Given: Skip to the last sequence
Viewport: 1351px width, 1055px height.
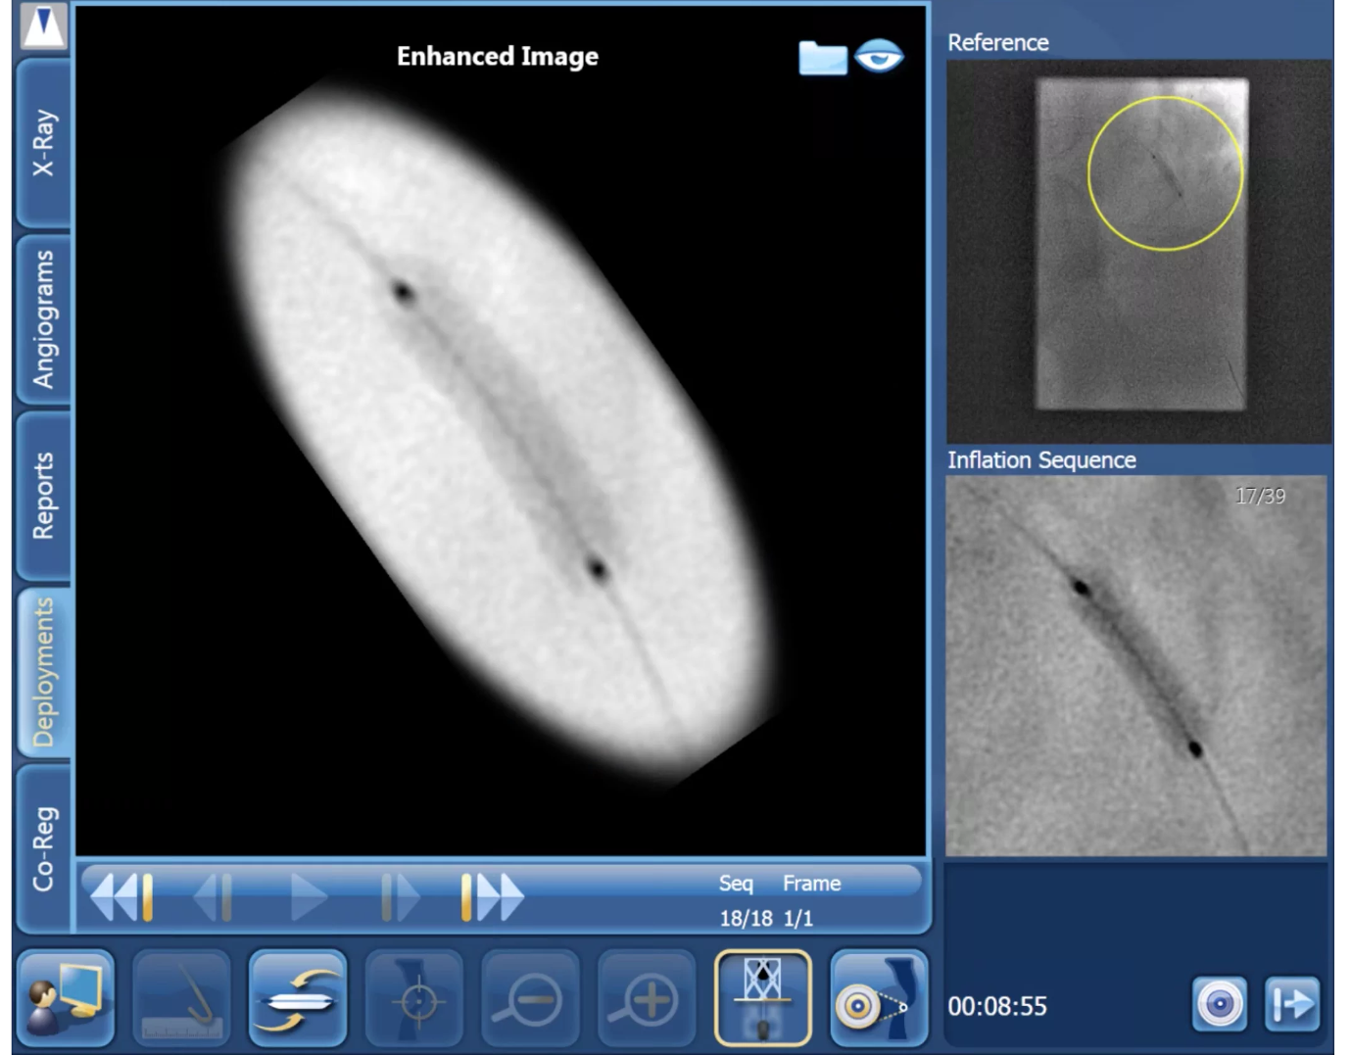Looking at the screenshot, I should pyautogui.click(x=493, y=897).
